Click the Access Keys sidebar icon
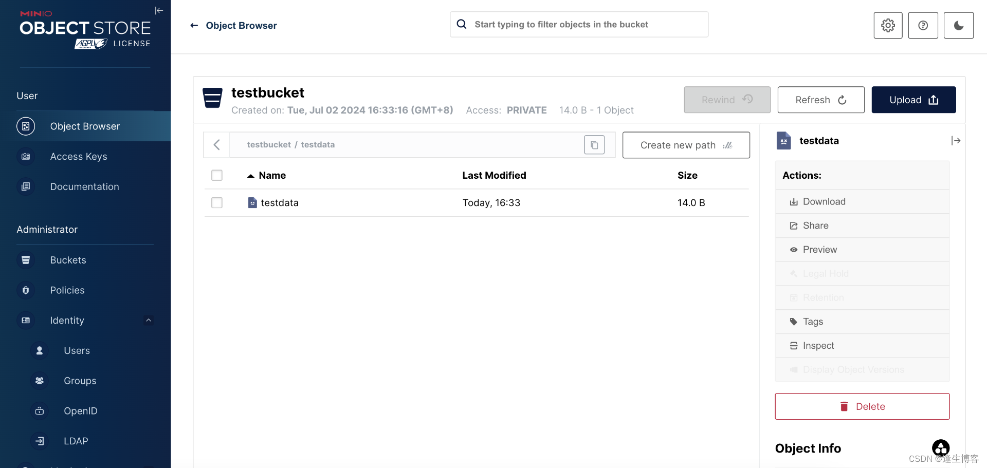The image size is (987, 468). (26, 157)
